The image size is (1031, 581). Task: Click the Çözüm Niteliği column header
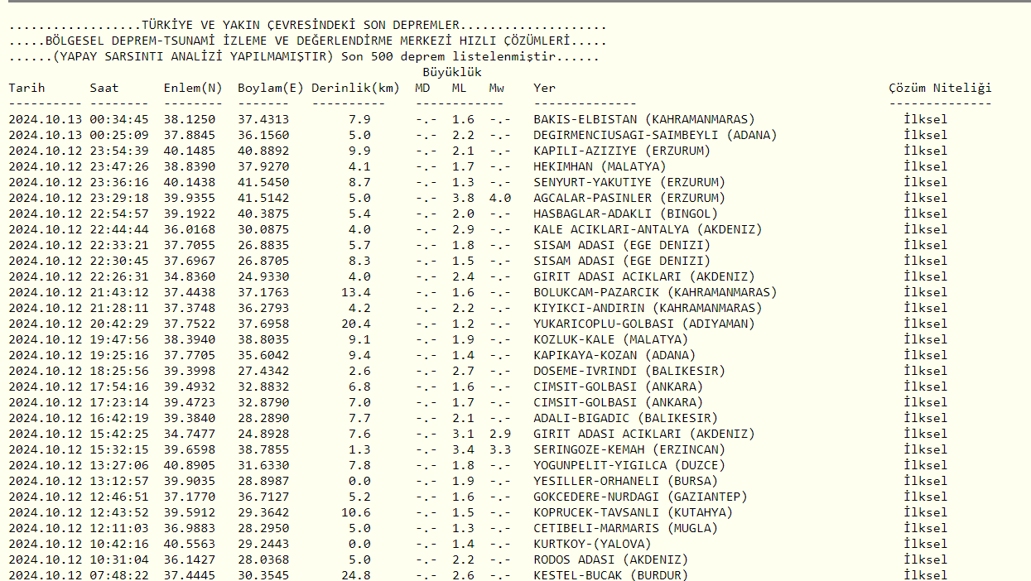939,88
